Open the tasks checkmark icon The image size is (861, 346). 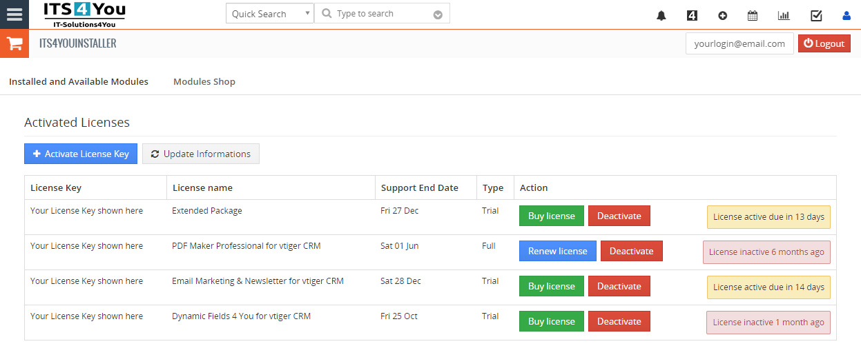(x=816, y=16)
